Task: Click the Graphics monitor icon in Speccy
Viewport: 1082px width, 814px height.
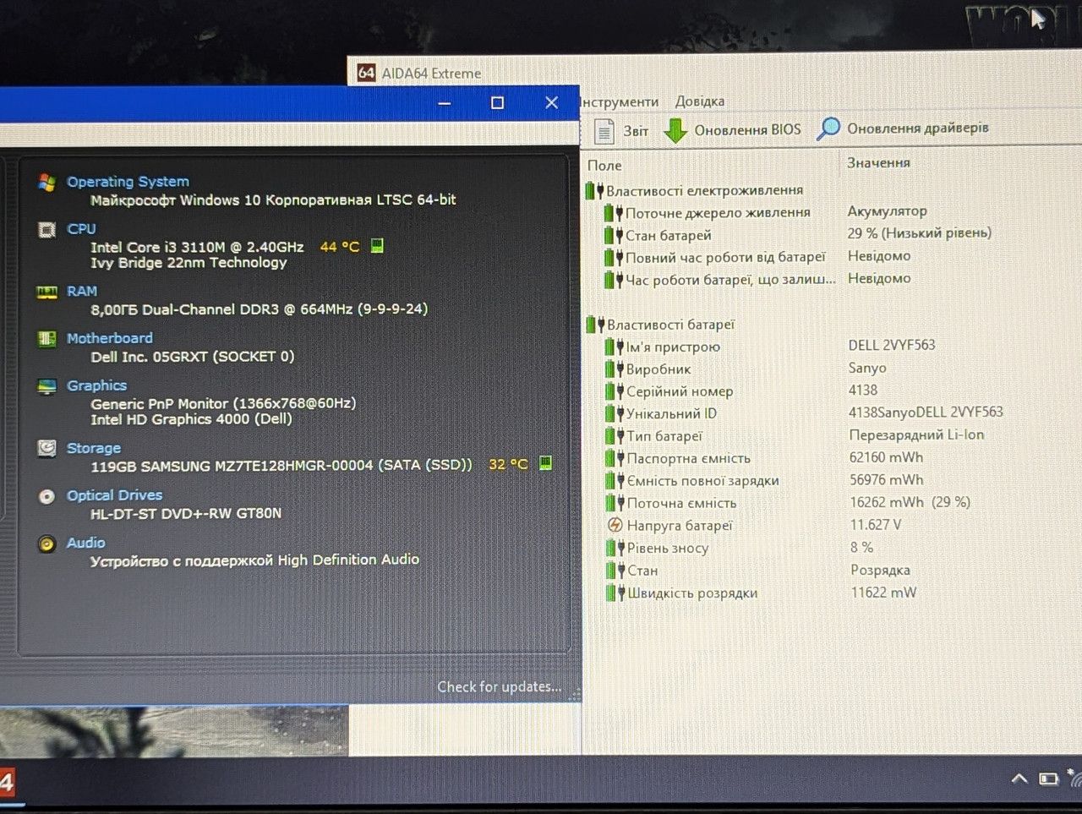Action: (47, 386)
